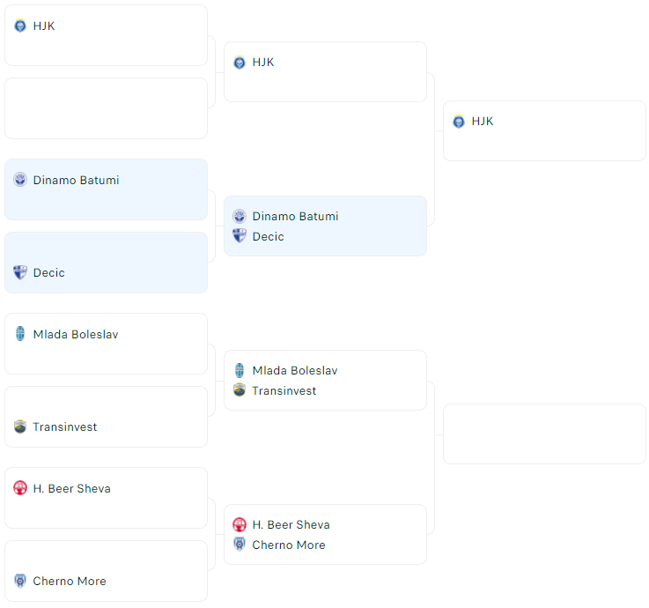Click the HJK crest in the first-round card
649x608 pixels.
coord(20,26)
